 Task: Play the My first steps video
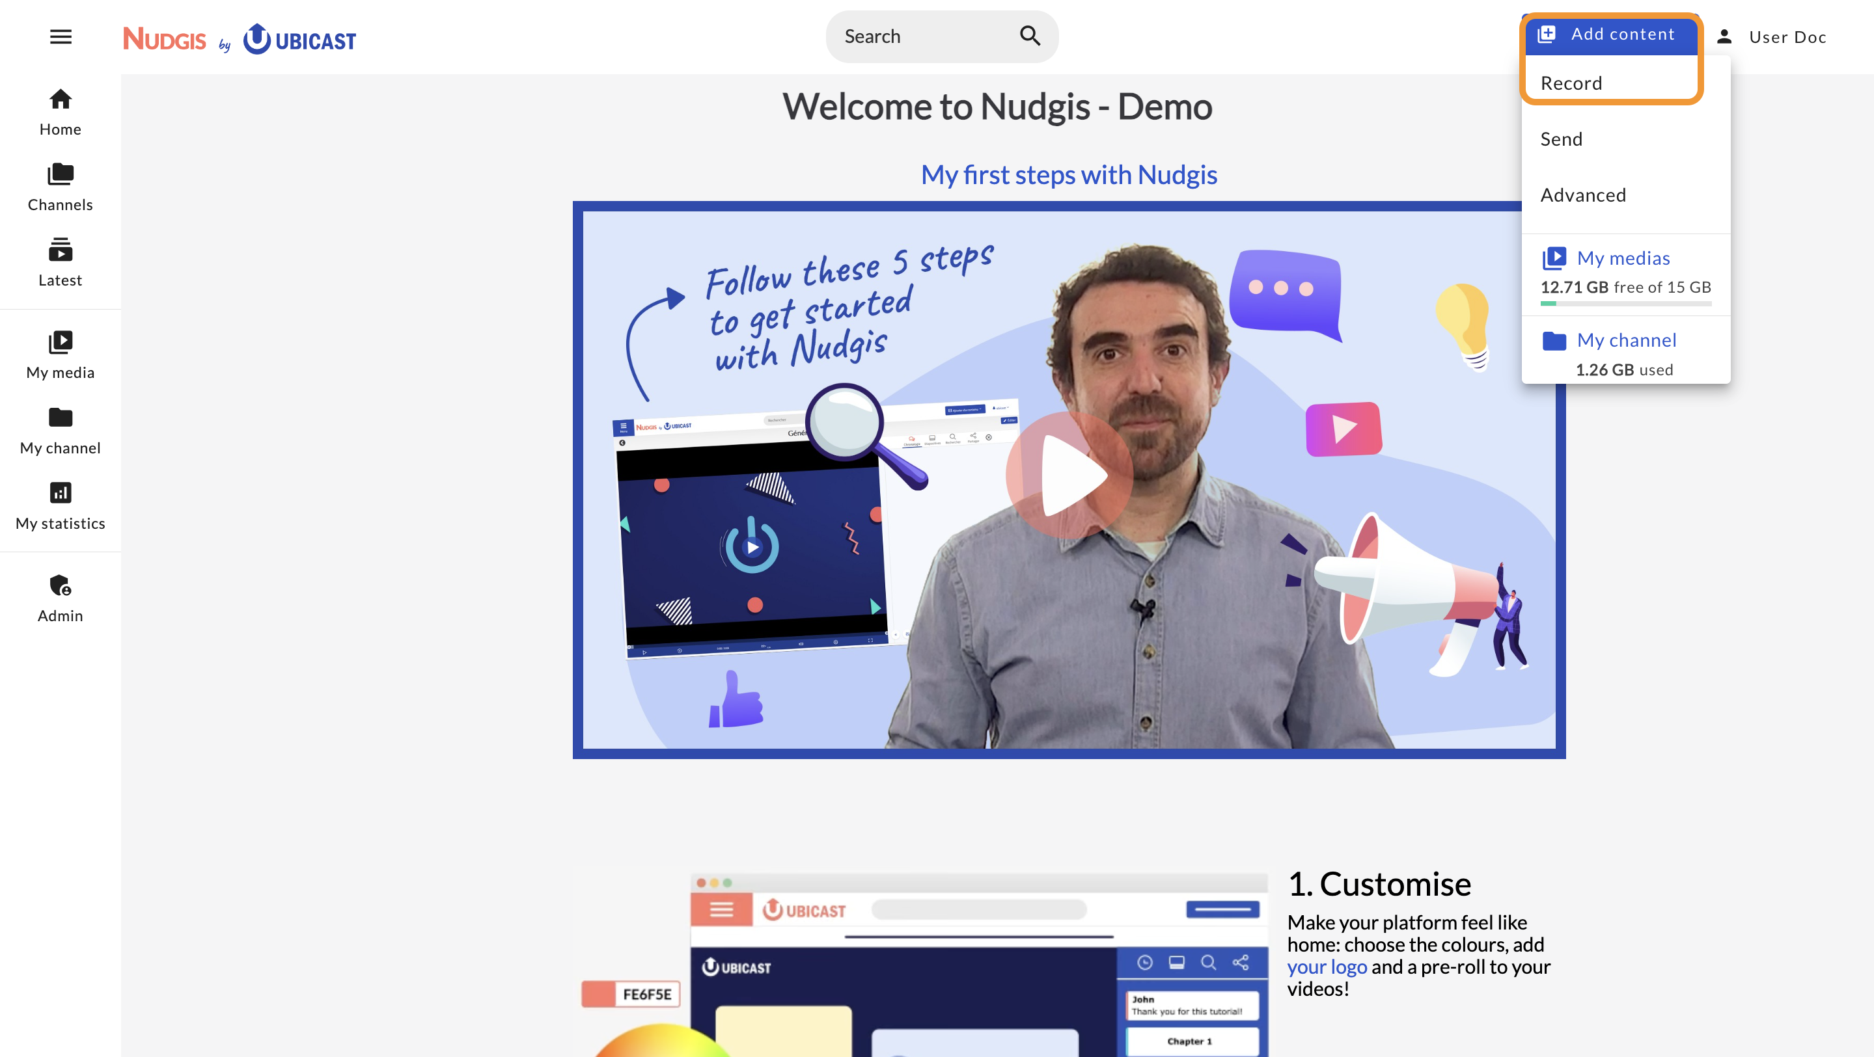point(1069,476)
